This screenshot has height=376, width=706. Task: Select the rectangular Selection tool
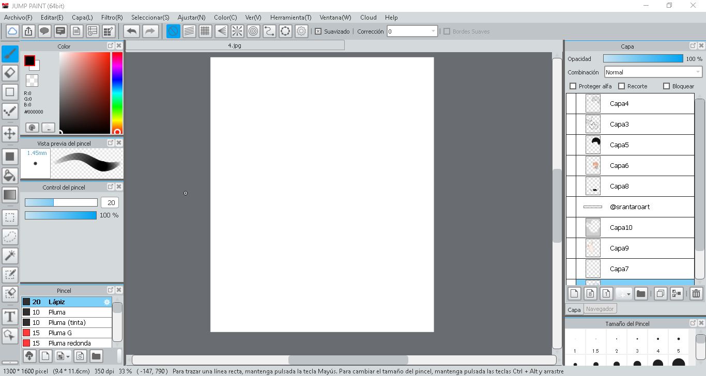[10, 217]
